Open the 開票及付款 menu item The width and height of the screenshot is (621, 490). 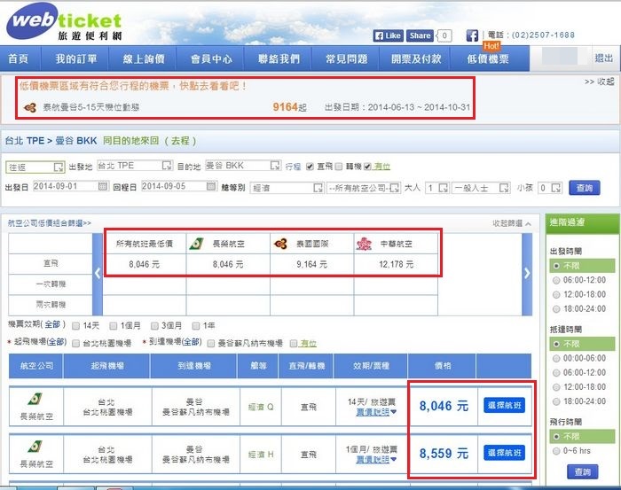(416, 59)
